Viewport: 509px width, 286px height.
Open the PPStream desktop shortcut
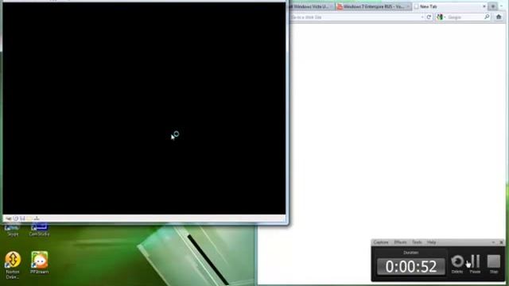(x=40, y=263)
